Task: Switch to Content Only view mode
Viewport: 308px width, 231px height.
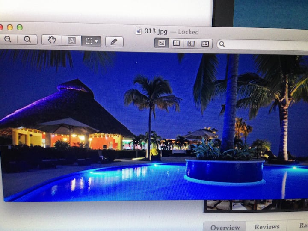Action: [162, 43]
